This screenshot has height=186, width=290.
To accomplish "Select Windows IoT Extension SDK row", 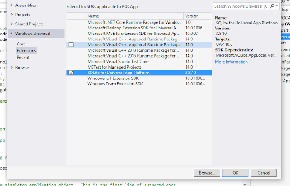I will click(139, 78).
